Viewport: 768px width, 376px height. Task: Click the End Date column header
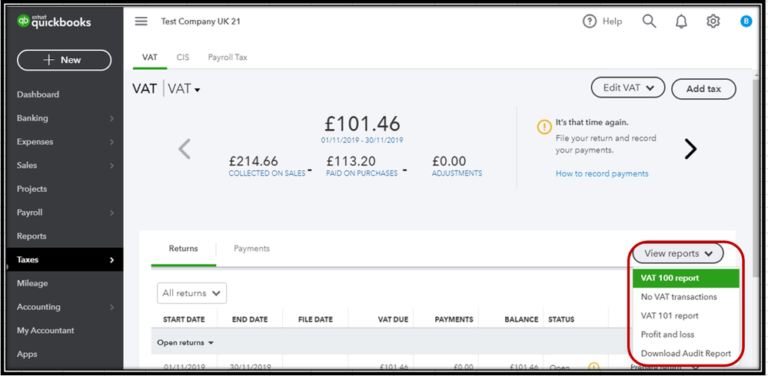(x=250, y=319)
